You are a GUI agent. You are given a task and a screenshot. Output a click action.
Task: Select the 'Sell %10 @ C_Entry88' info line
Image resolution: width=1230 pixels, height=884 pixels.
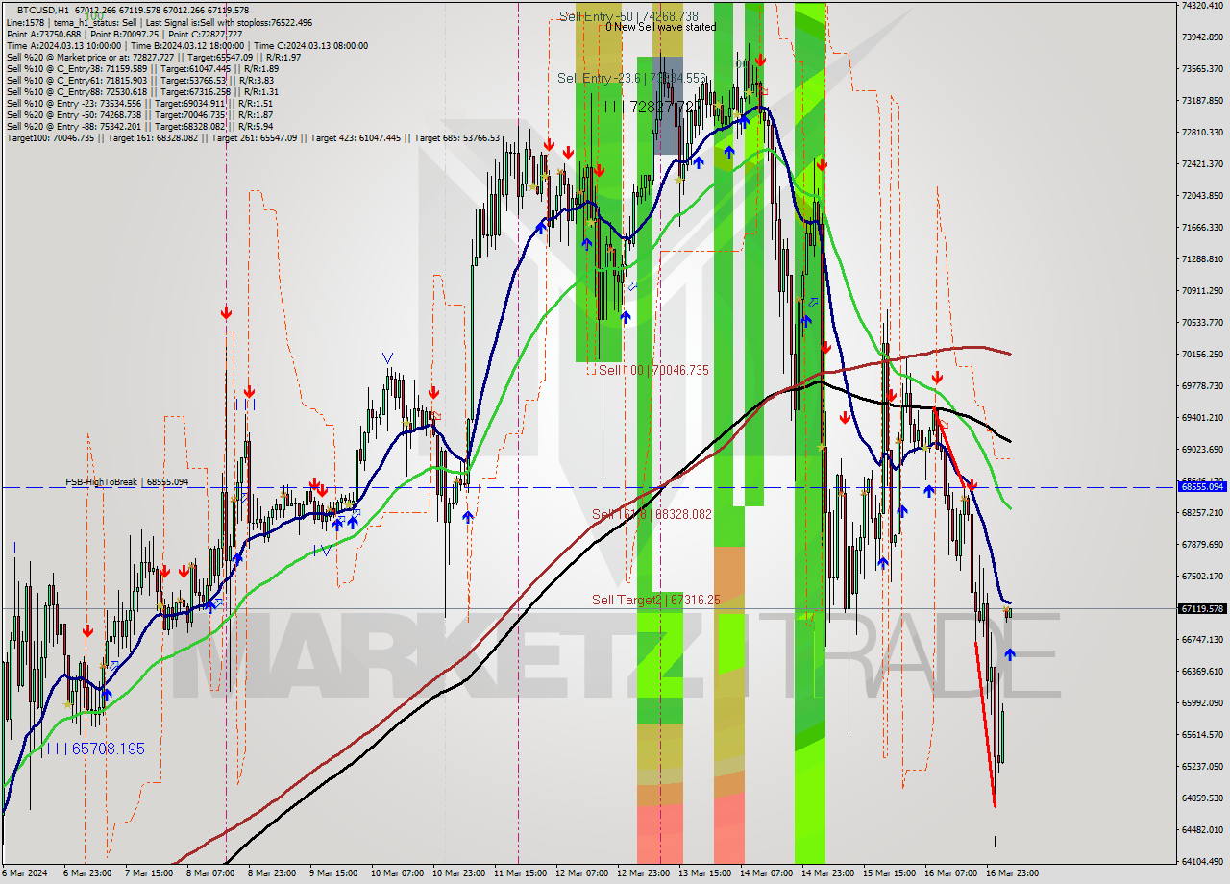(142, 91)
